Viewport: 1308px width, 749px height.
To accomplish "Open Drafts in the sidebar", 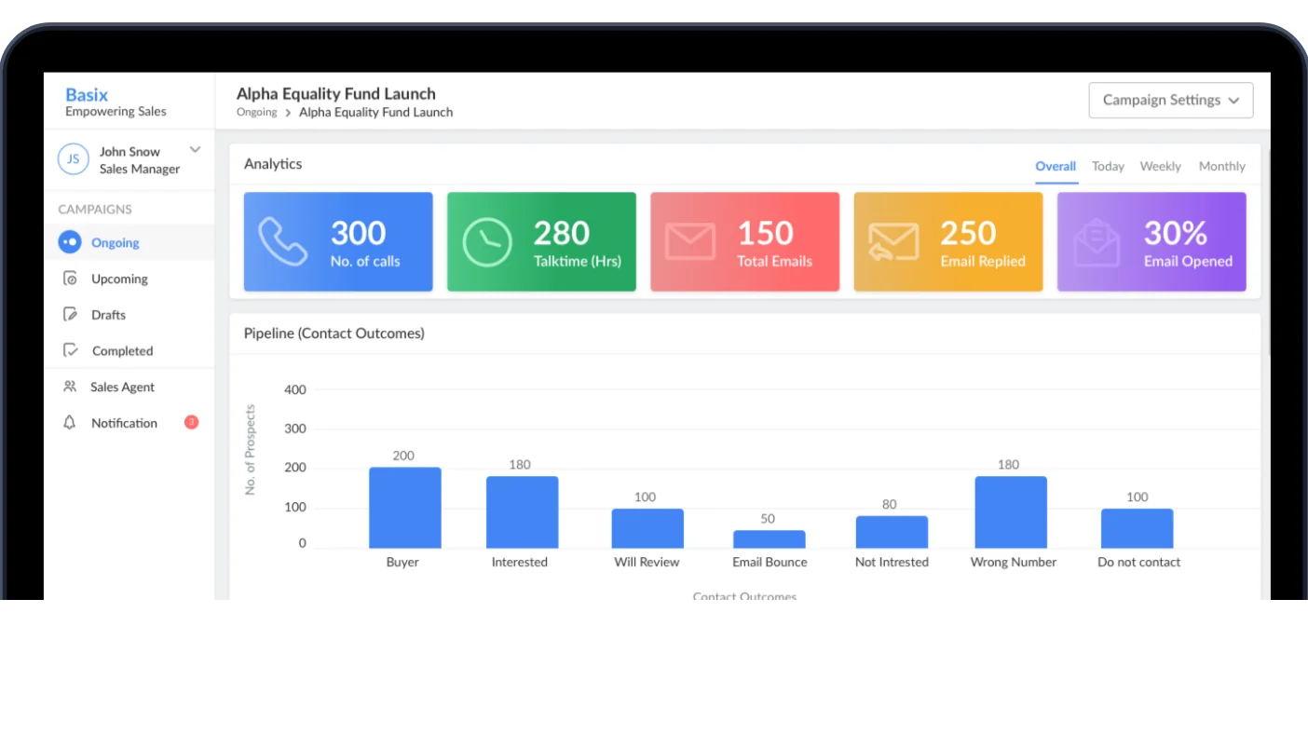I will point(129,315).
